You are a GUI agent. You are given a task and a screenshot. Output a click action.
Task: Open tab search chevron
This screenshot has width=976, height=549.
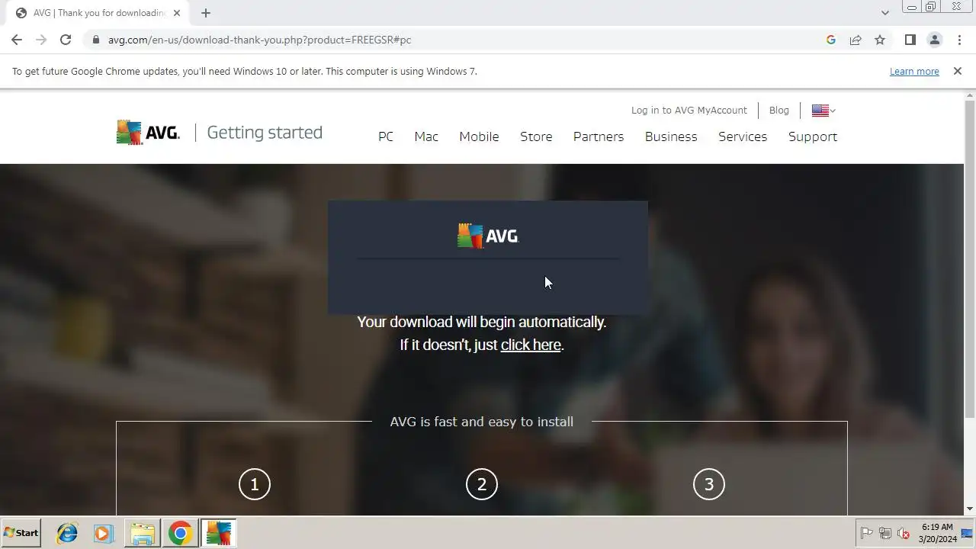pyautogui.click(x=884, y=13)
